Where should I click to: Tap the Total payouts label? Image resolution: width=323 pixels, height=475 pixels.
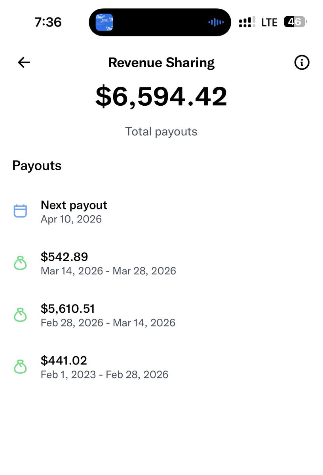click(161, 131)
